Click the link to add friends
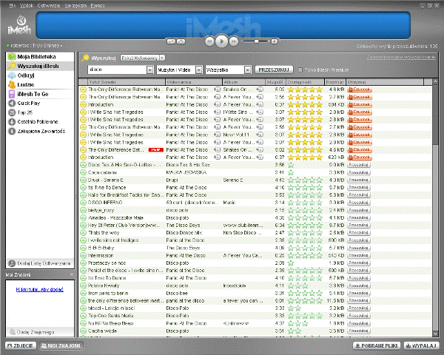 pos(40,289)
